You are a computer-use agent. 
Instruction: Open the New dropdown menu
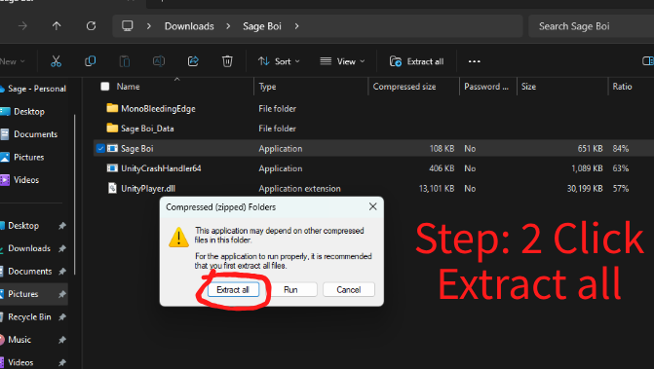[12, 61]
